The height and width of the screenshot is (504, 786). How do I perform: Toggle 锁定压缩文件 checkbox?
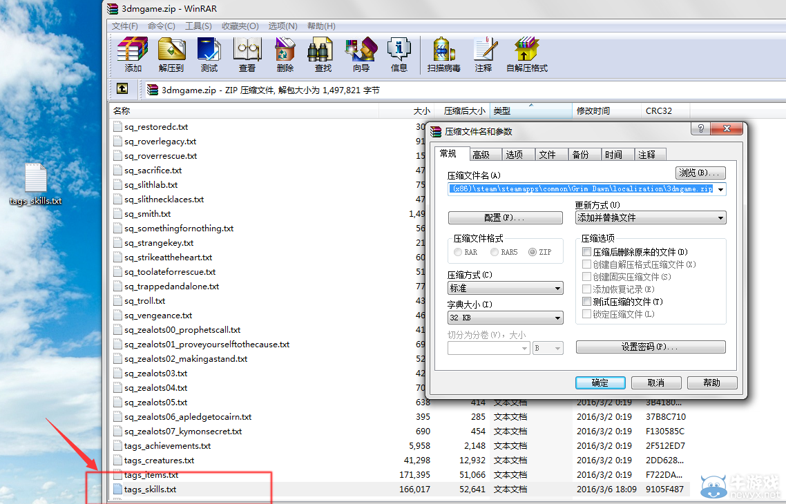click(x=586, y=314)
